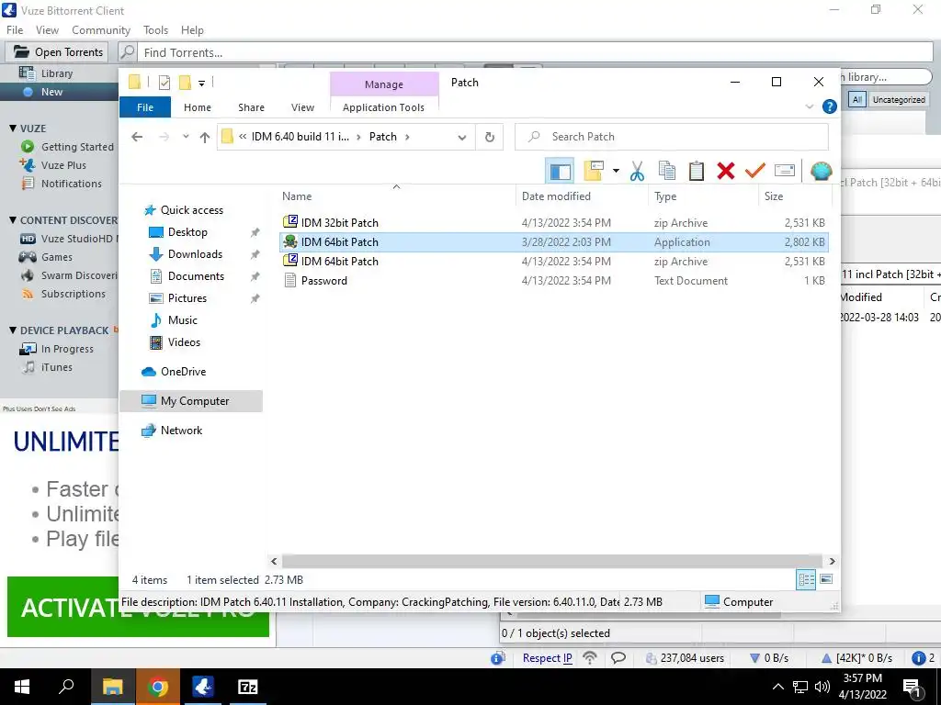Open 7-Zip from the taskbar

[x=248, y=687]
